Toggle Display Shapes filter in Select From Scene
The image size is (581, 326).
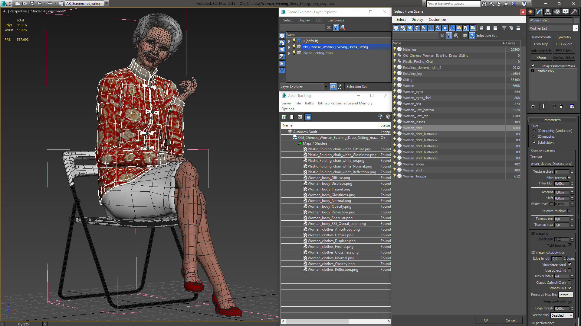coord(403,28)
